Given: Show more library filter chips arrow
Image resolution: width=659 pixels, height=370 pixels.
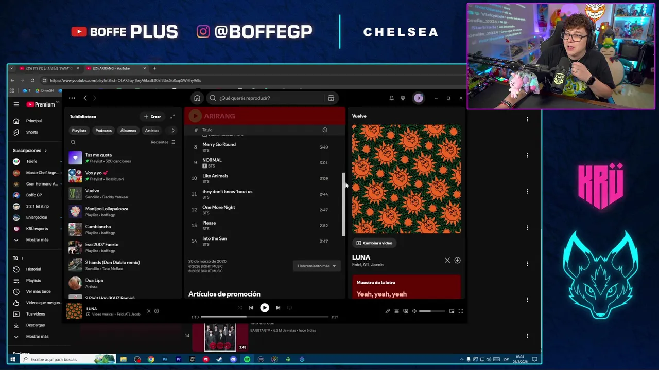Looking at the screenshot, I should tap(172, 131).
